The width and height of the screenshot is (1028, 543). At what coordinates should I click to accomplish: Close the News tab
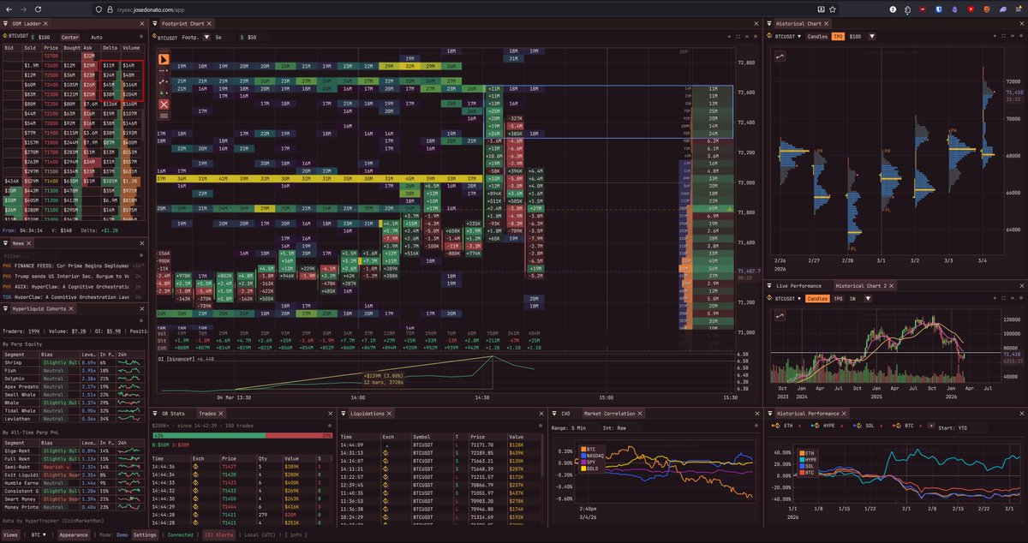pyautogui.click(x=30, y=243)
